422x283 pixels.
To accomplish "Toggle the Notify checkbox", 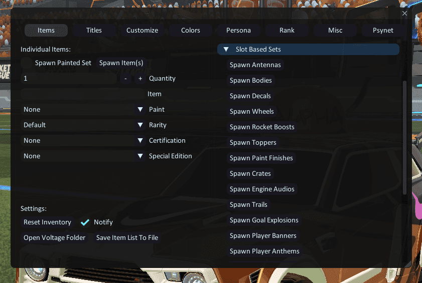I will coord(85,222).
